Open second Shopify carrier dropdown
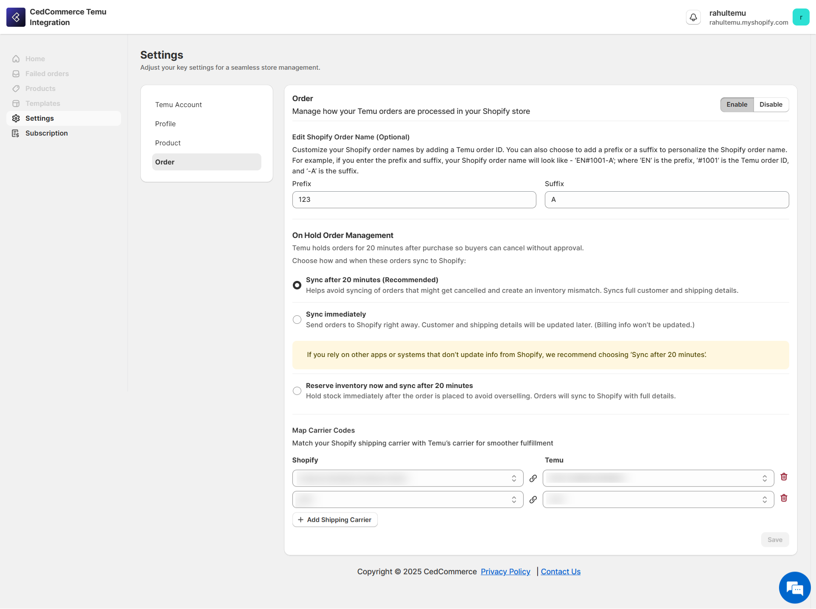The image size is (816, 609). (408, 499)
